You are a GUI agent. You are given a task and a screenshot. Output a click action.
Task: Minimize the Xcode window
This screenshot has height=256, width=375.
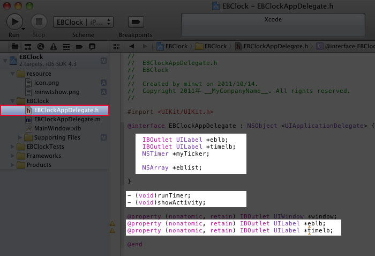click(x=18, y=5)
